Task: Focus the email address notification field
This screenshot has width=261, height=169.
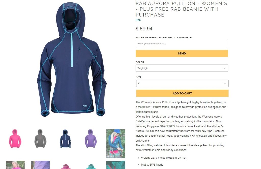Action: (x=182, y=44)
